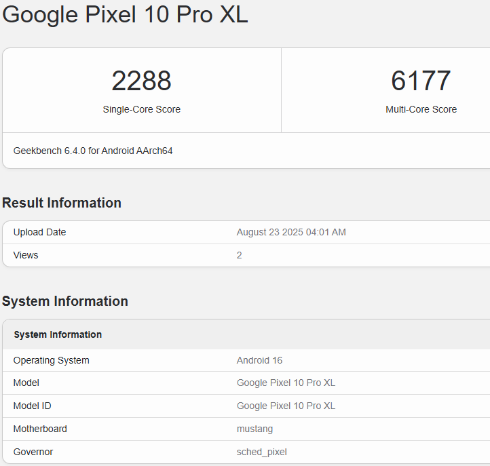Select the mustang motherboard value
This screenshot has height=466, width=490.
click(x=255, y=429)
